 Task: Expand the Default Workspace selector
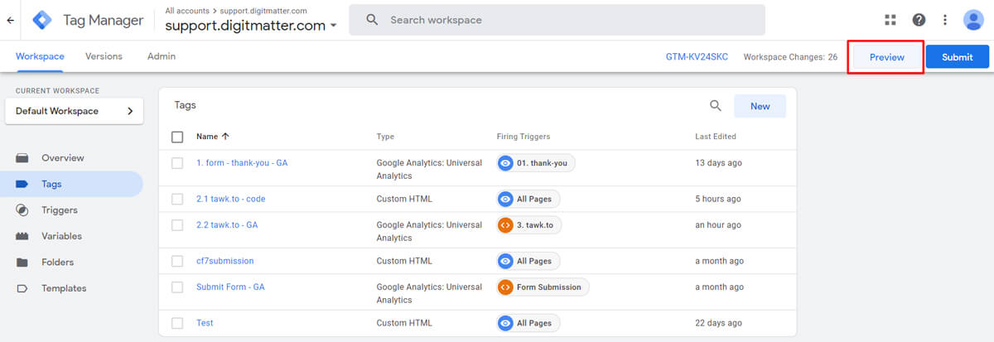pyautogui.click(x=74, y=111)
